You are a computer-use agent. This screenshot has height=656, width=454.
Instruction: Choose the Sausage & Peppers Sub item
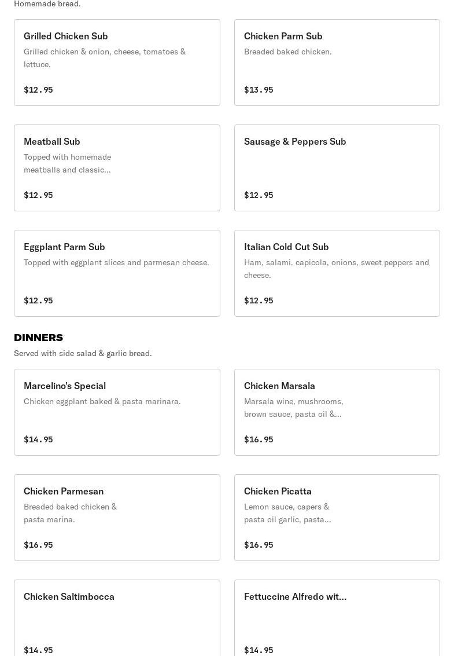(x=337, y=168)
